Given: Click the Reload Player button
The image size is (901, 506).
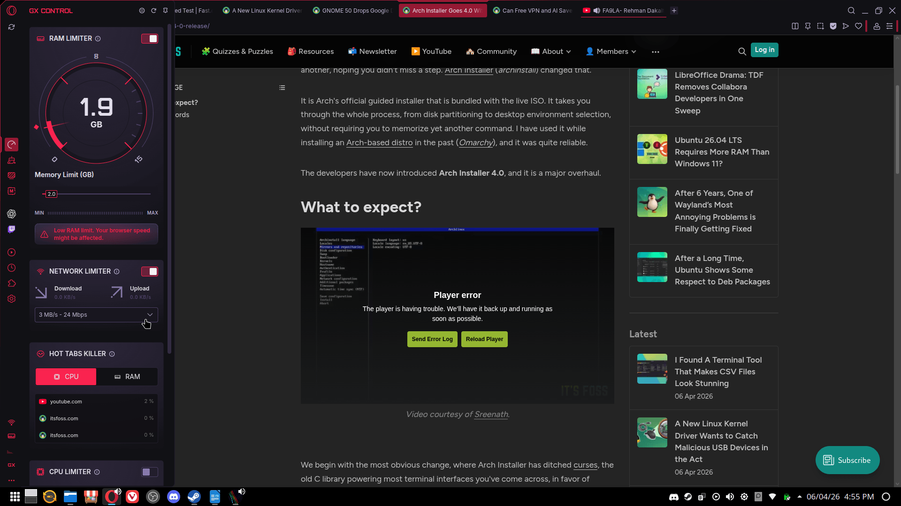Looking at the screenshot, I should coord(484,339).
